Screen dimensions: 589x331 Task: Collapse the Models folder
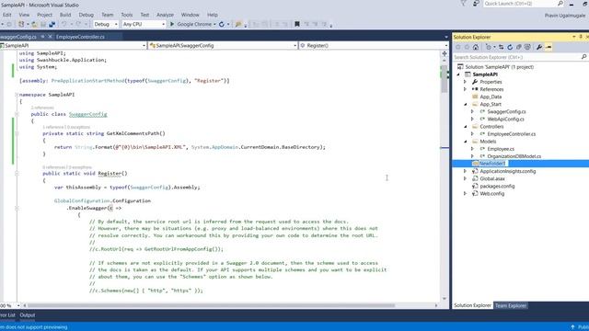tap(466, 142)
